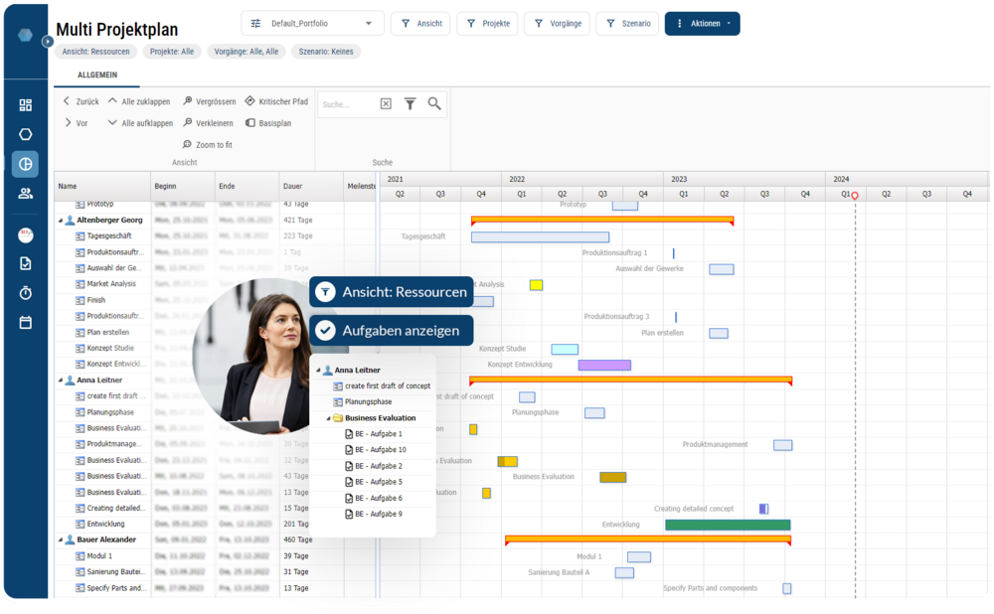The height and width of the screenshot is (614, 994).
Task: Click the green Entwicklung Gantt bar
Action: coord(727,525)
